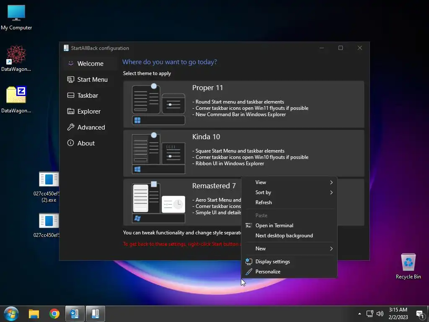Open the Taskbar settings tab

click(90, 95)
